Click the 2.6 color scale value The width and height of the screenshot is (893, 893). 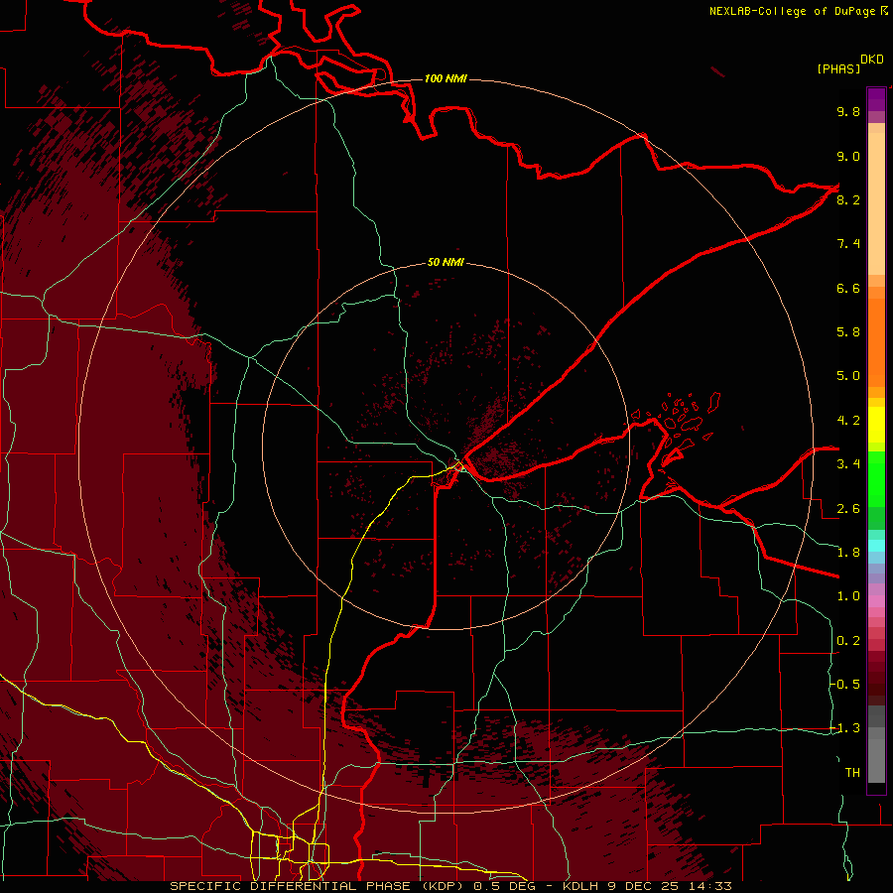tap(848, 509)
